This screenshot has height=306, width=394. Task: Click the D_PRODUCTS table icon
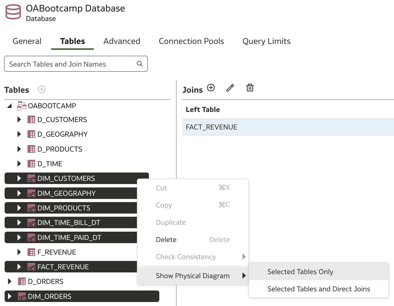[31, 149]
